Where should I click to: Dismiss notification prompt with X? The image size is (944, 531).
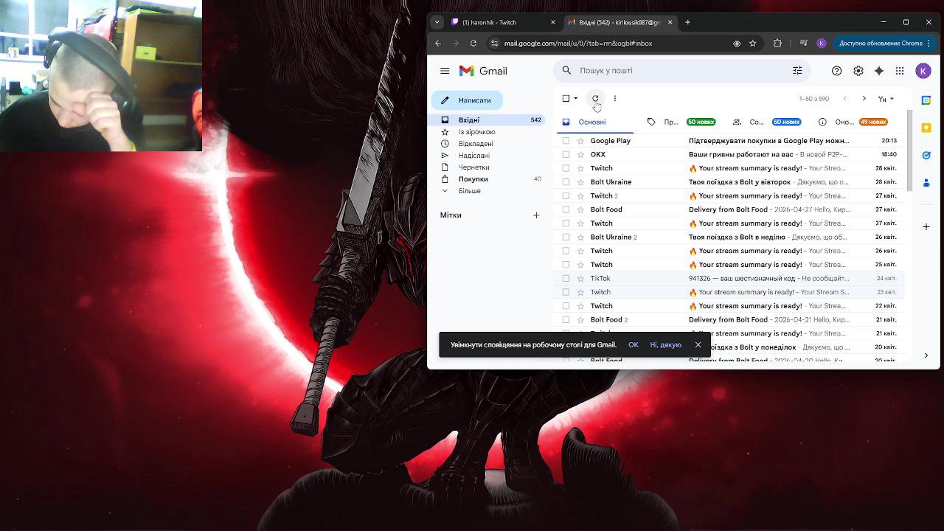pos(698,345)
